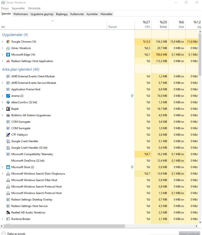This screenshot has width=202, height=235.
Task: Switch to the Uygulama geçmişi tab
Action: tap(42, 14)
